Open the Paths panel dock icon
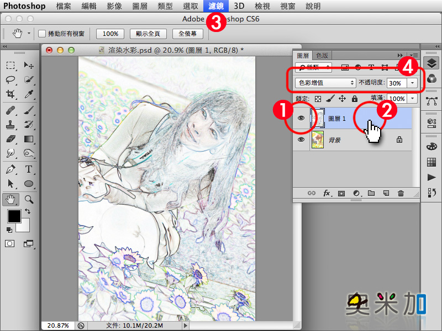 (x=432, y=101)
